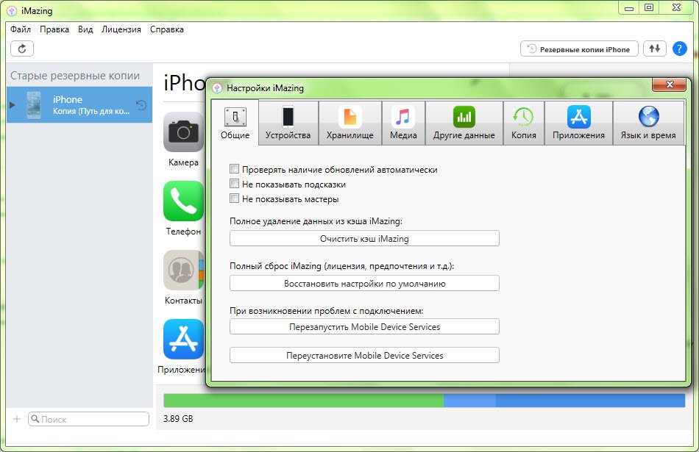699x452 pixels.
Task: Open the Общие settings tab
Action: (x=235, y=123)
